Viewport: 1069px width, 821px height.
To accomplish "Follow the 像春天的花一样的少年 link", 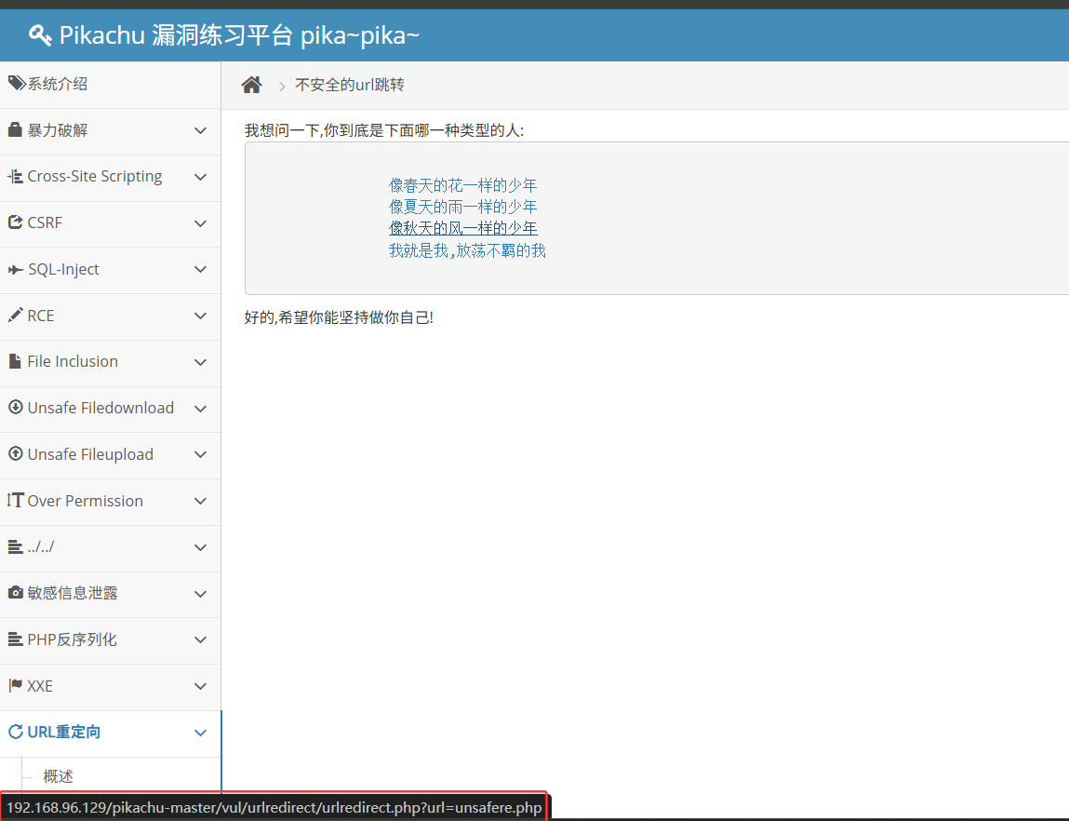I will coord(463,185).
